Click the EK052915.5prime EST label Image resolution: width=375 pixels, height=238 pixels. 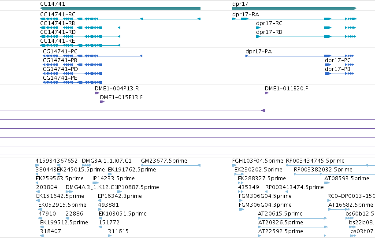click(x=62, y=205)
